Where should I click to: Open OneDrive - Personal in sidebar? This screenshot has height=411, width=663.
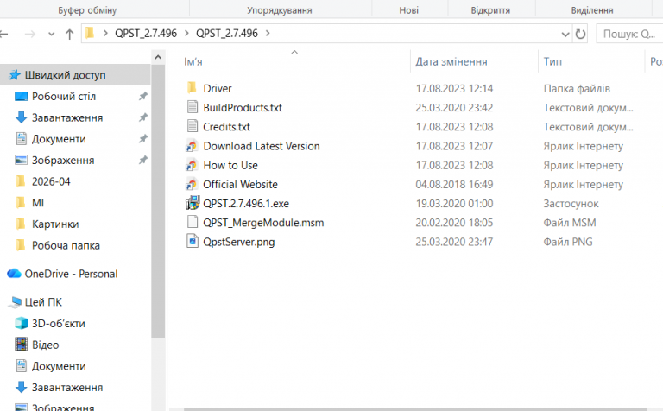pos(71,274)
